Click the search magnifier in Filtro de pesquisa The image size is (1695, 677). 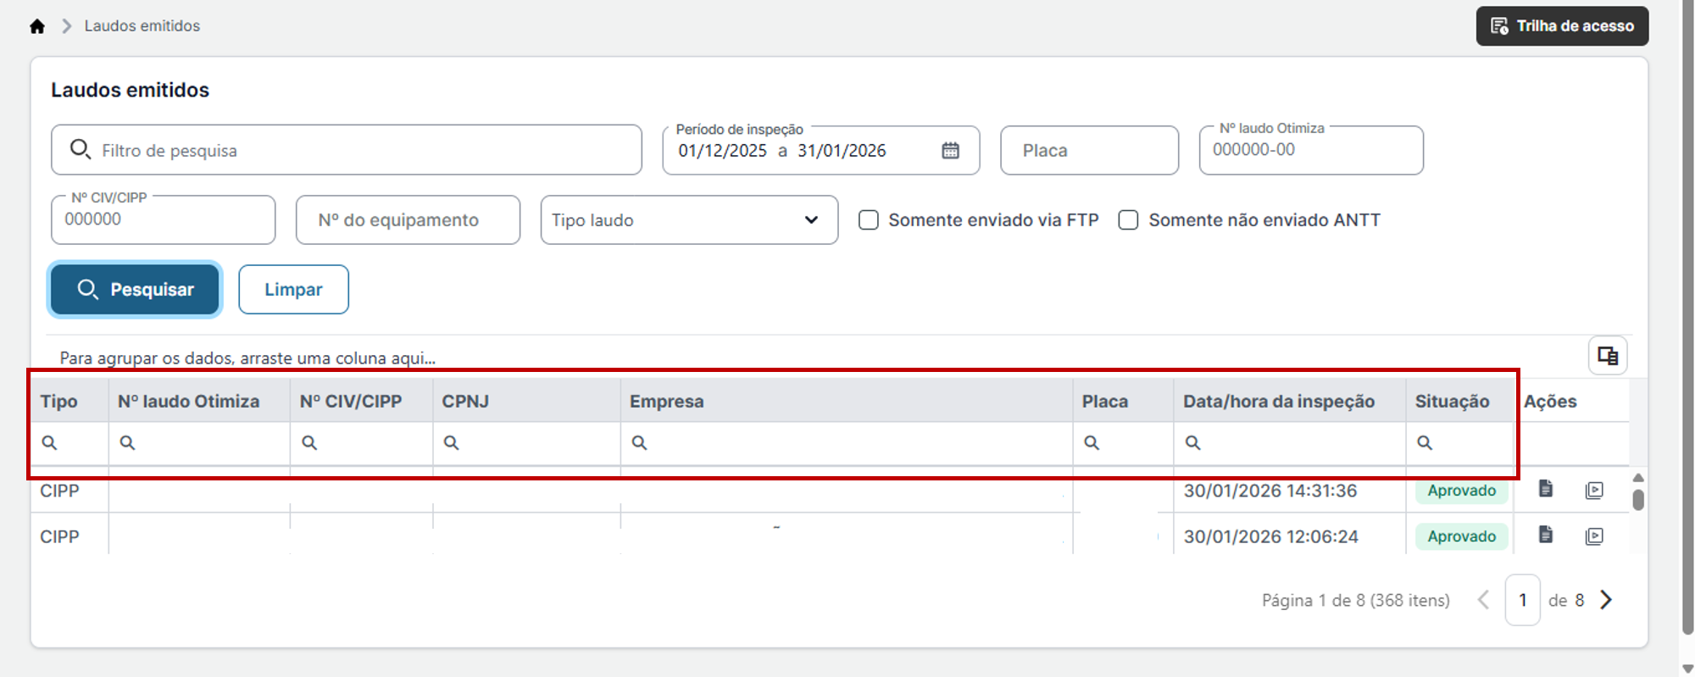[81, 149]
